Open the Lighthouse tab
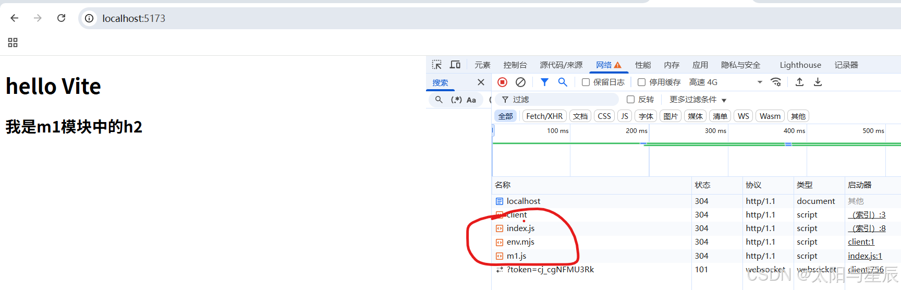Screen dimensions: 901x290 [x=800, y=65]
